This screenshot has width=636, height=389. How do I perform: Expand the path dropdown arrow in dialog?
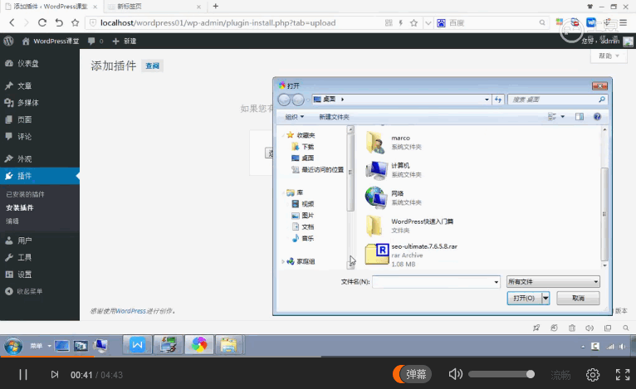click(487, 100)
